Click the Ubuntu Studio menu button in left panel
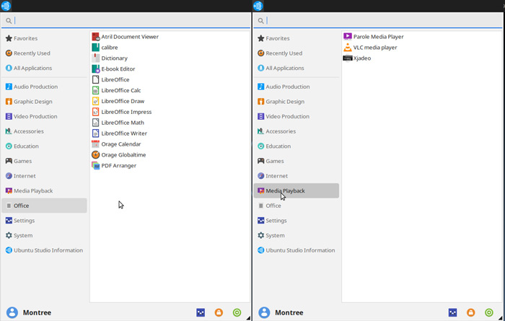This screenshot has width=505, height=321. pyautogui.click(x=6, y=6)
